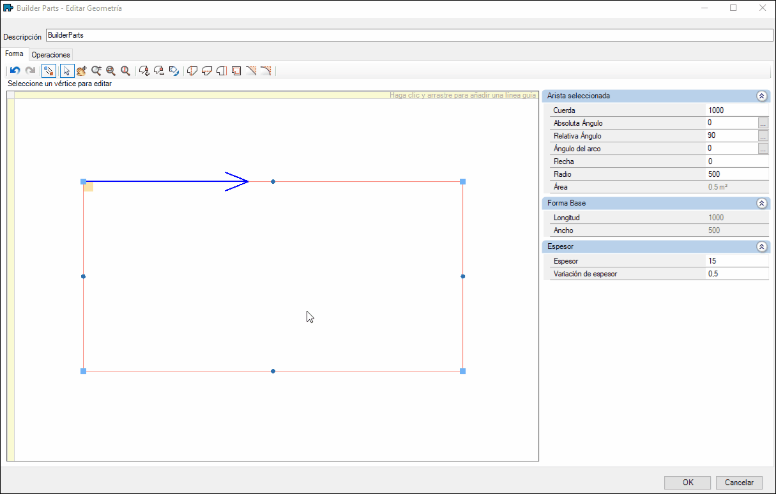Viewport: 776px width, 494px height.
Task: Switch to the Forma tab
Action: 14,54
